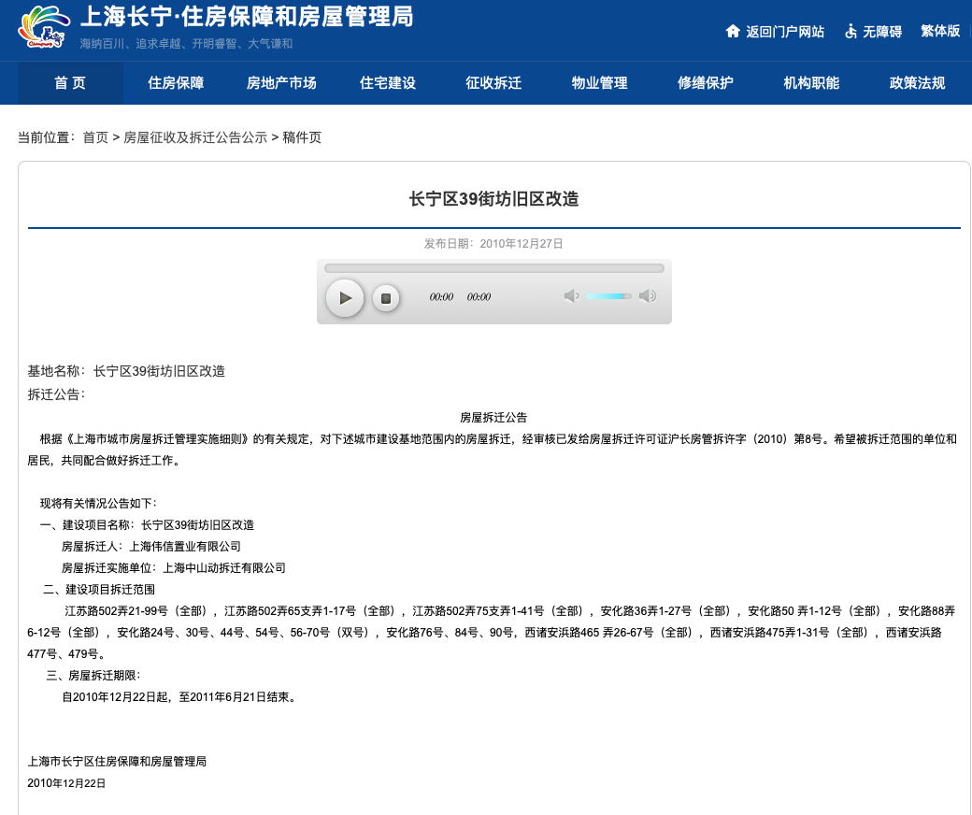The height and width of the screenshot is (815, 972).
Task: Click the high-volume speaker icon
Action: click(647, 296)
